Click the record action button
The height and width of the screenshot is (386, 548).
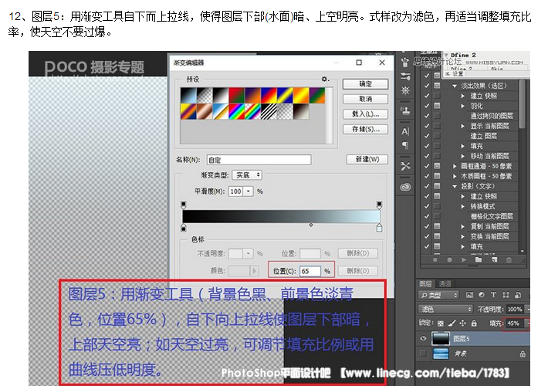[449, 260]
